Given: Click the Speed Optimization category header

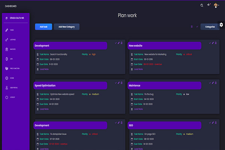Looking at the screenshot, I should tap(70, 85).
